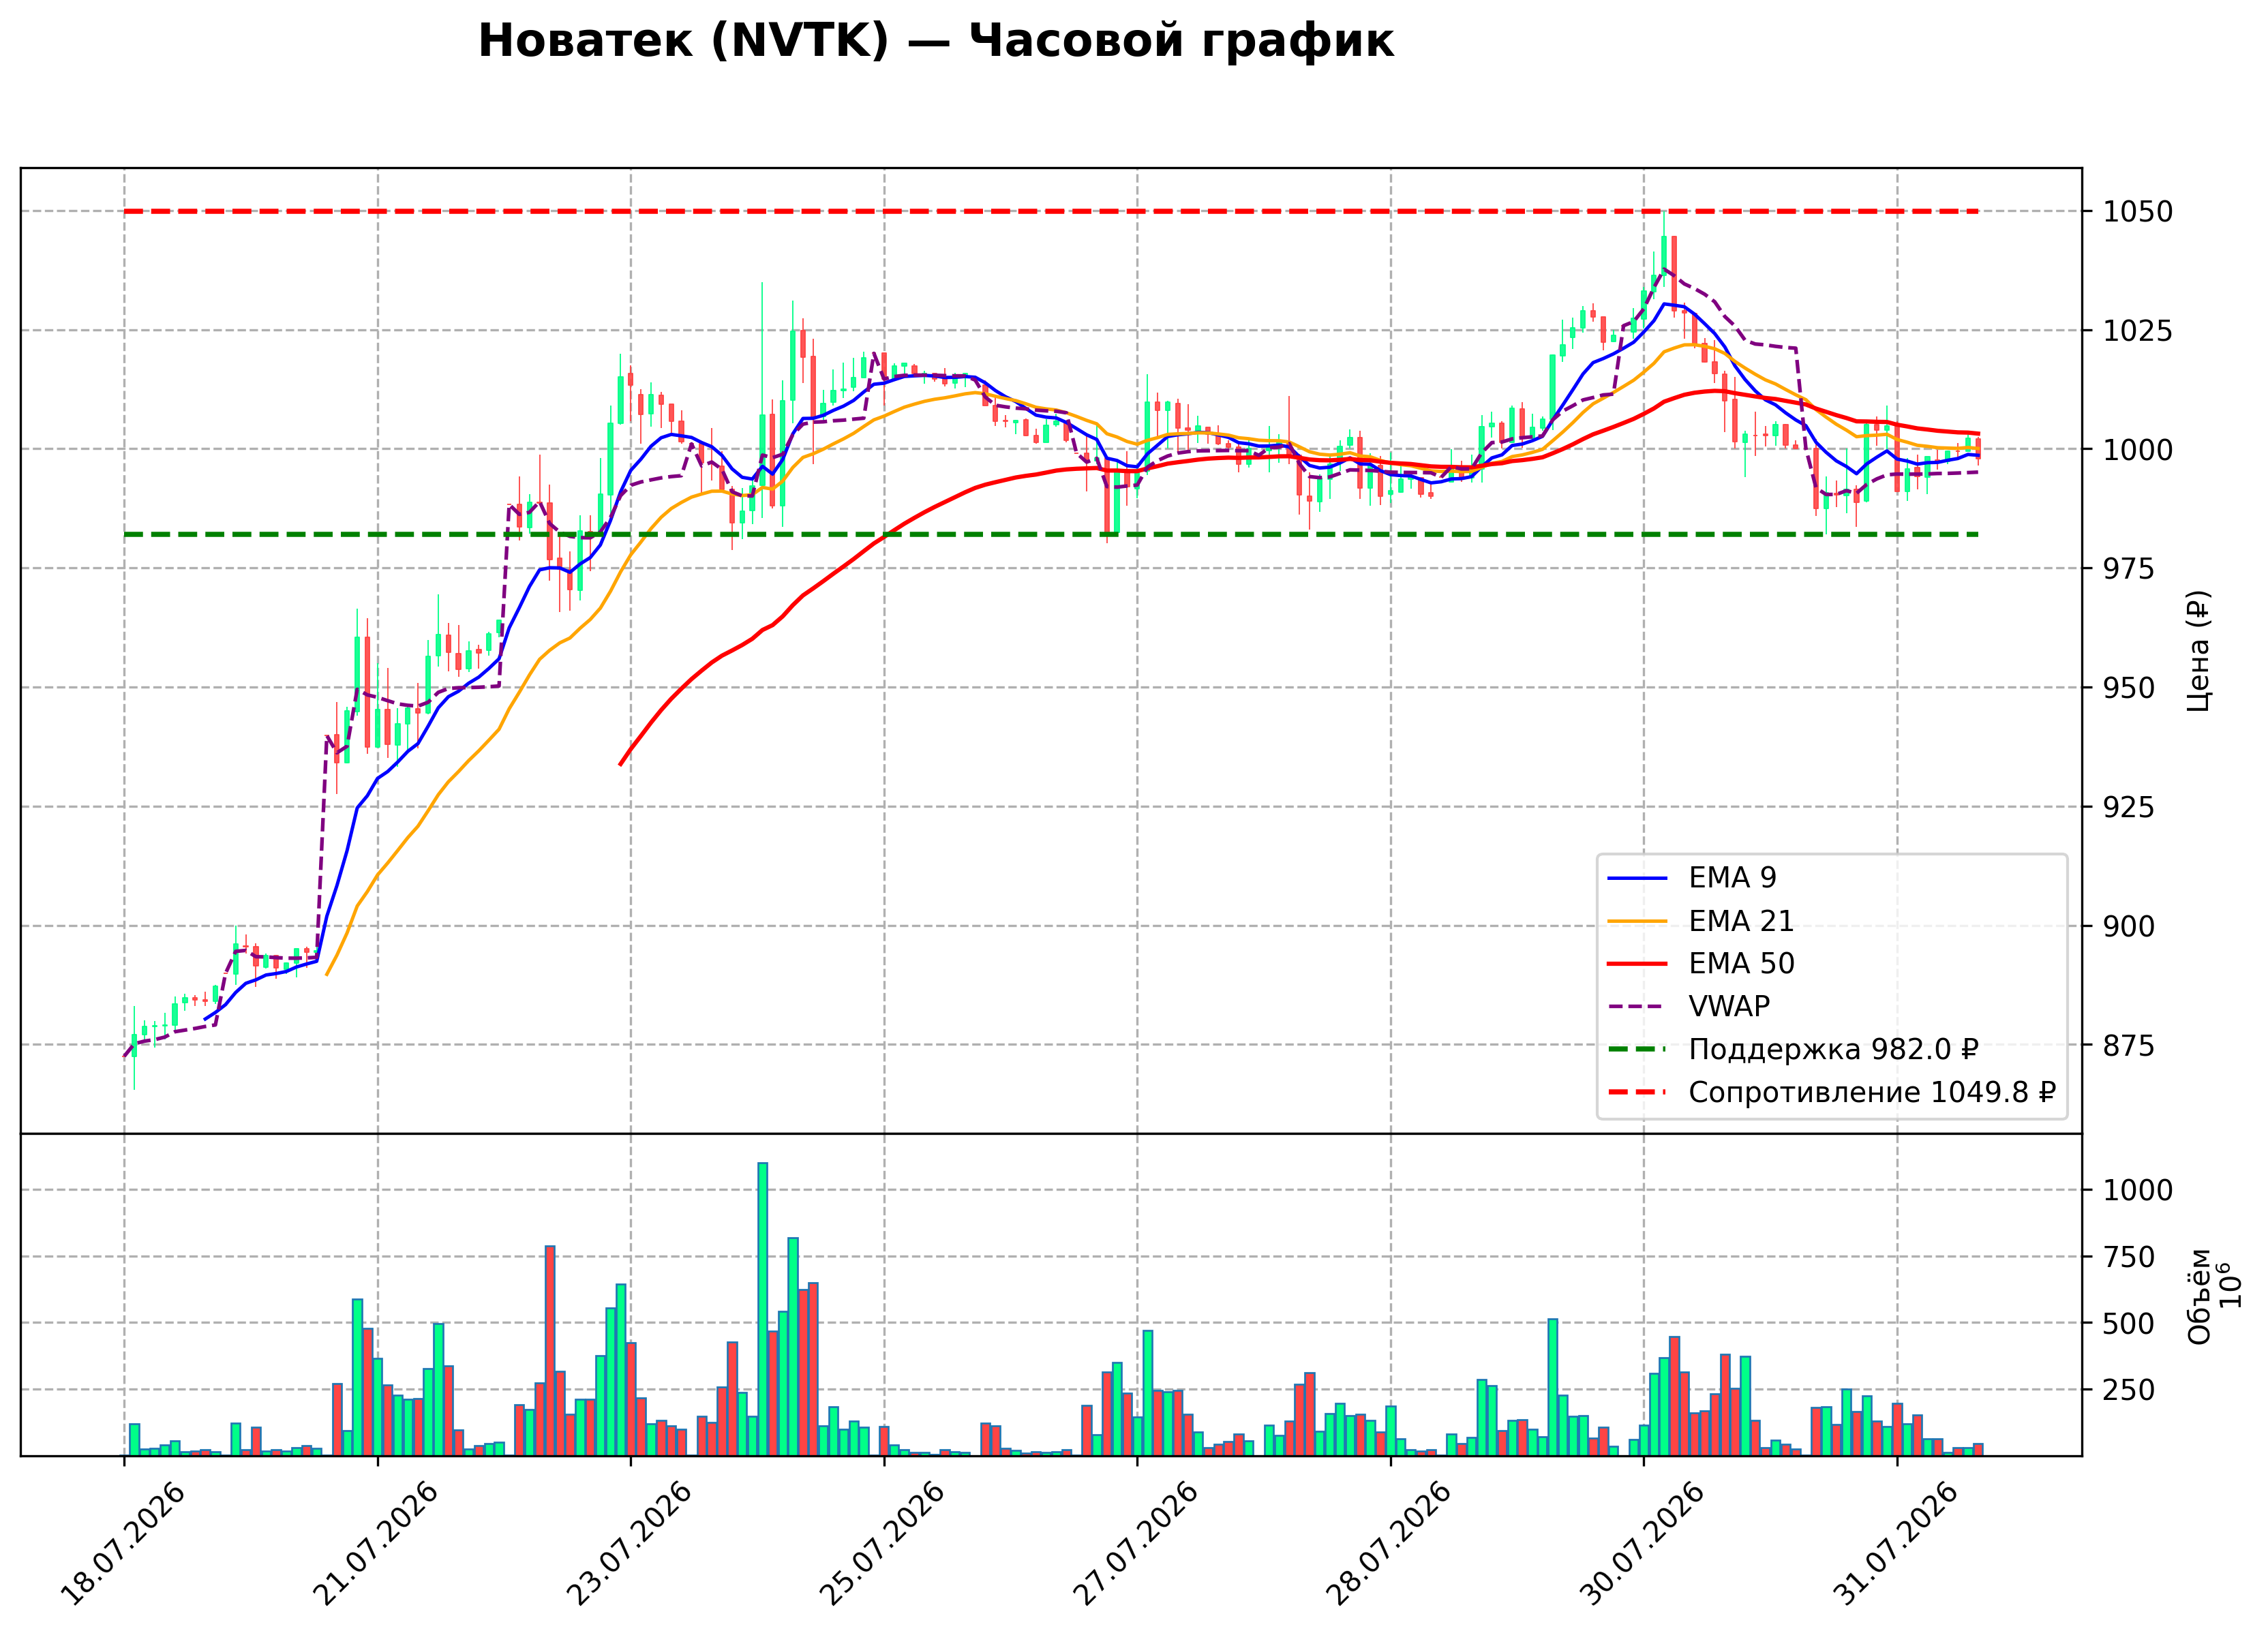The width and height of the screenshot is (2268, 1631).
Task: Click the date label "27.07.2026"
Action: coord(1137,1544)
